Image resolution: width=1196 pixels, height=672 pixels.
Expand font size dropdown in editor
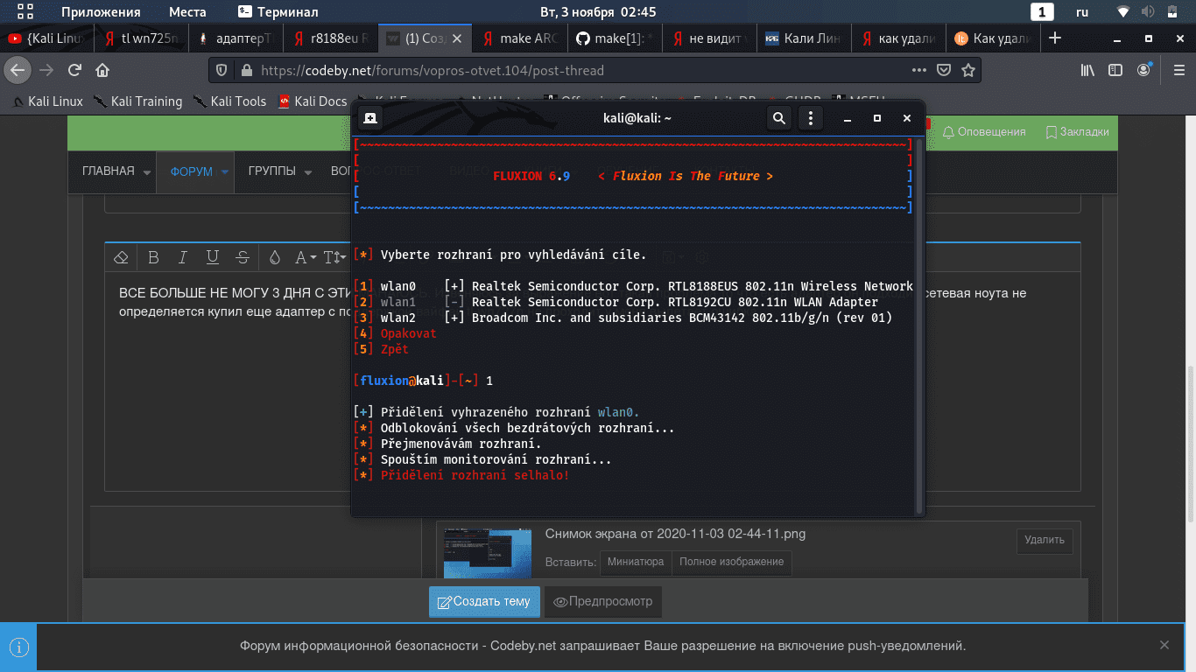334,257
